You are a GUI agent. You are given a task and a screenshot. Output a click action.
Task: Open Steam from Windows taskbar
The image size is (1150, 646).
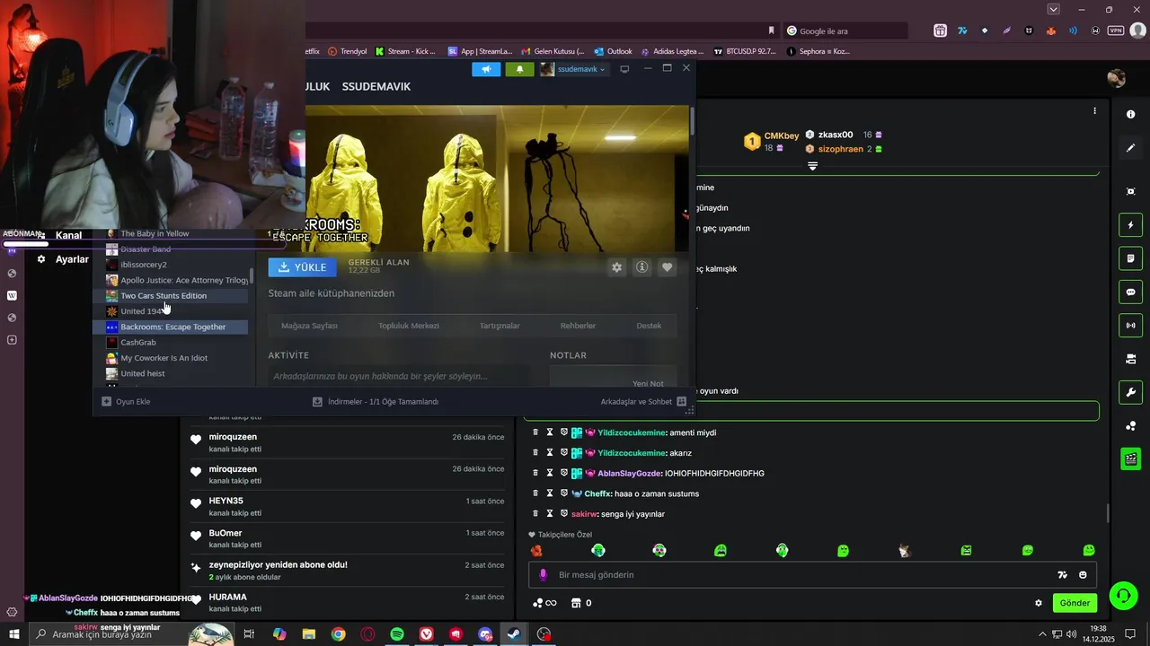[514, 634]
